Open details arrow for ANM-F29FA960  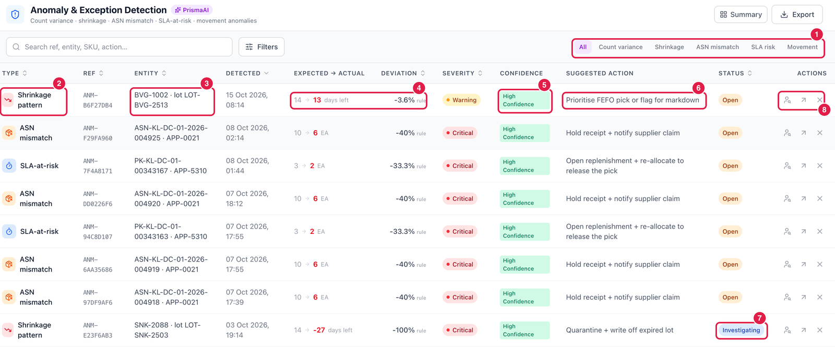pos(804,133)
